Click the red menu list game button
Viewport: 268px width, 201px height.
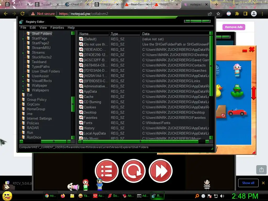(x=107, y=171)
